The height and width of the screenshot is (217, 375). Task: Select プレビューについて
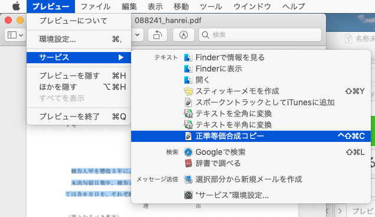[x=79, y=21]
